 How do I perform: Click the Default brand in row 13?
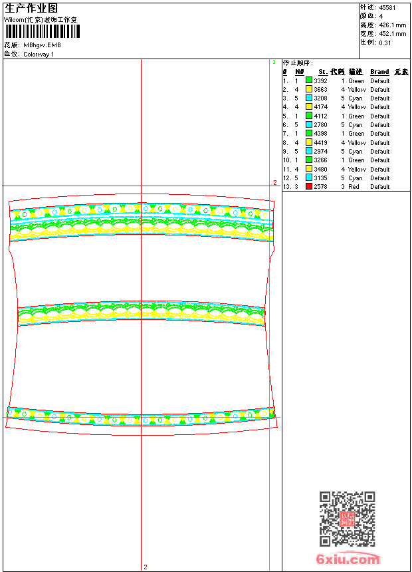[379, 187]
